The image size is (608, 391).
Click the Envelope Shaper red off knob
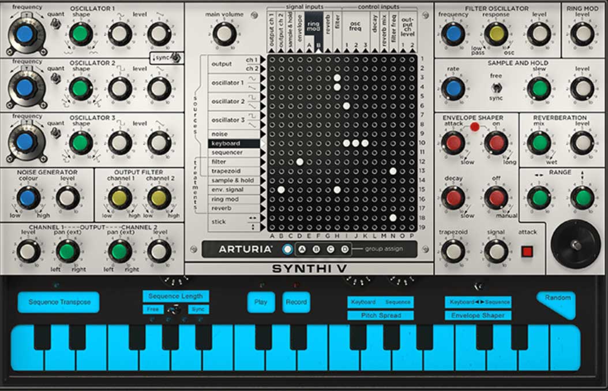pos(496,198)
